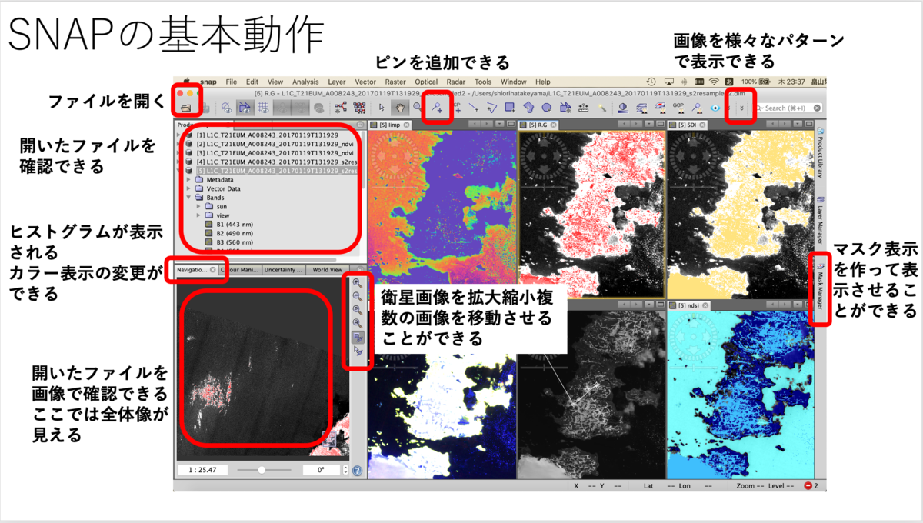This screenshot has height=523, width=923.
Task: Expand the Vector Data folder
Action: (189, 188)
